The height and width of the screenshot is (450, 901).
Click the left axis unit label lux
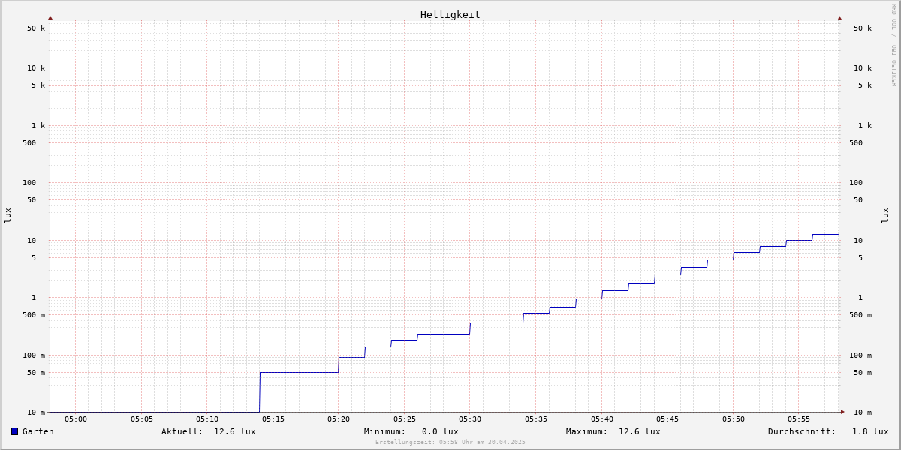click(8, 216)
